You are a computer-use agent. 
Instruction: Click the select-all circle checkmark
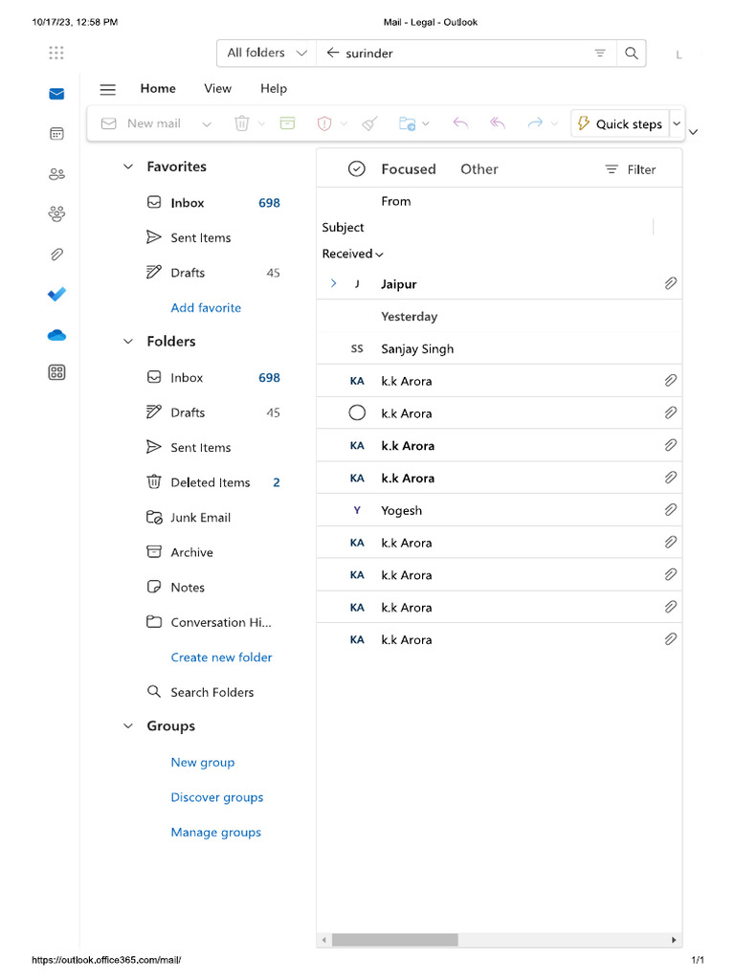[x=356, y=169]
